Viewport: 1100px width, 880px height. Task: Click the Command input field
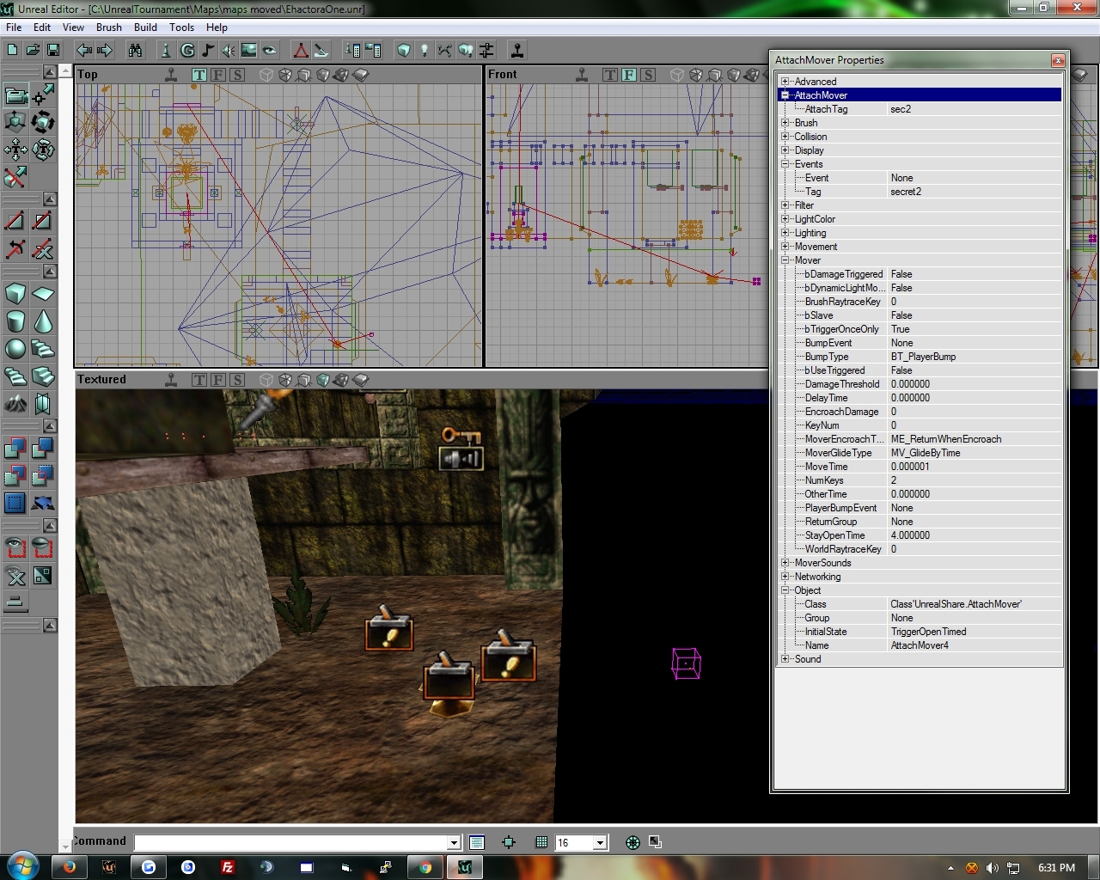[291, 843]
